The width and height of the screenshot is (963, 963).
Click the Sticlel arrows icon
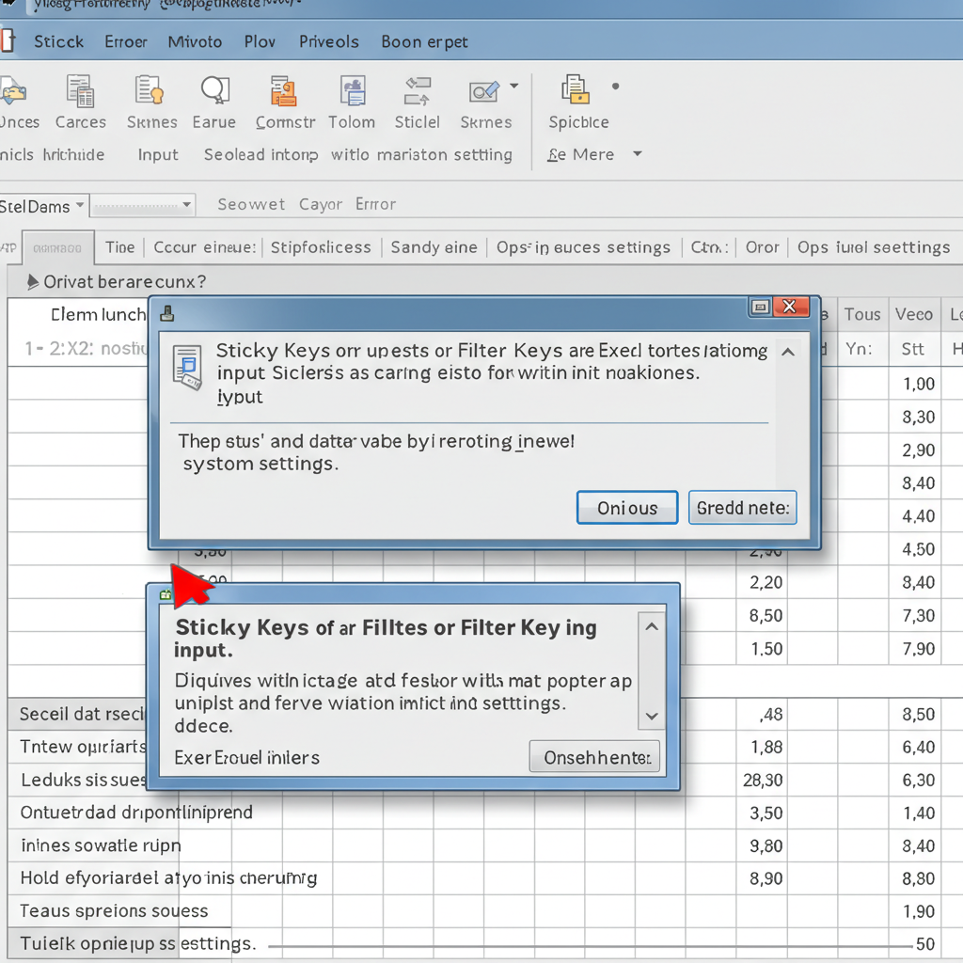tap(418, 91)
